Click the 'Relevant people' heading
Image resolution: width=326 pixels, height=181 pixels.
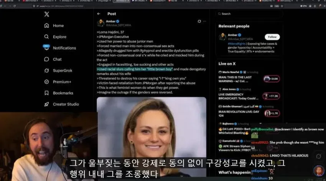click(234, 26)
